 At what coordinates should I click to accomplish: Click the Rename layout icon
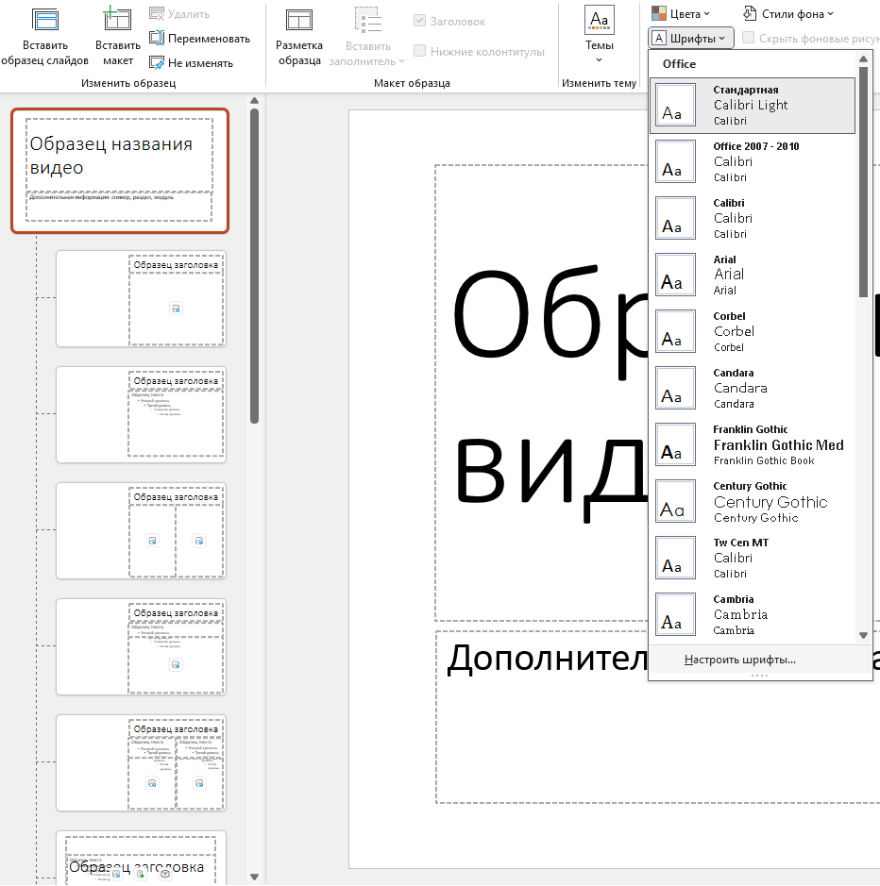(158, 39)
